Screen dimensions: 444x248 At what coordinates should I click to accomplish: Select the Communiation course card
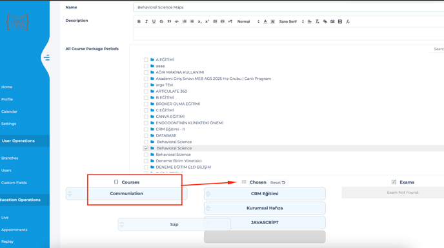coord(126,194)
